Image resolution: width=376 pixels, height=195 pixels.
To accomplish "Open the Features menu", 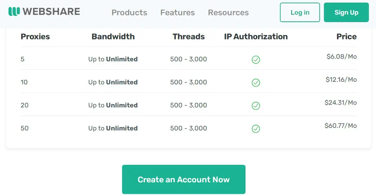I will point(177,12).
